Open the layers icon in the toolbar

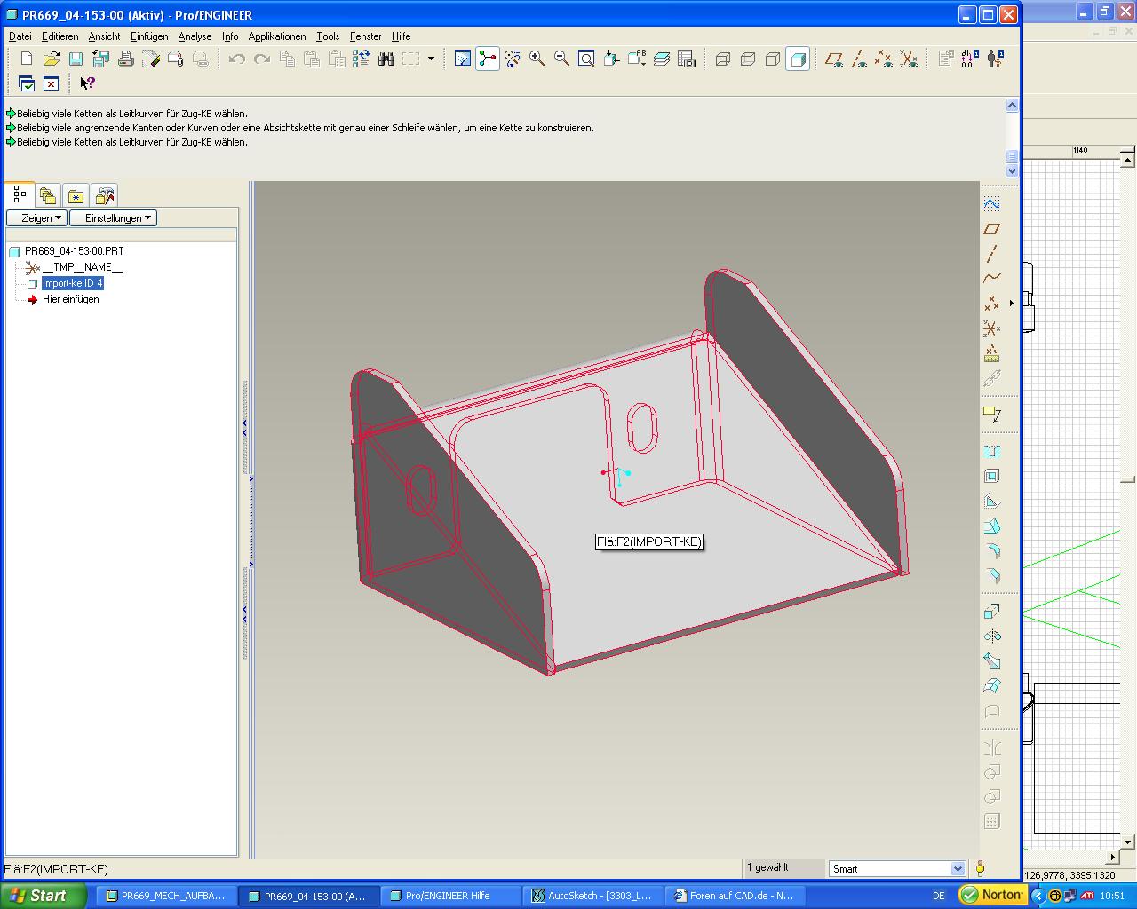[x=661, y=59]
